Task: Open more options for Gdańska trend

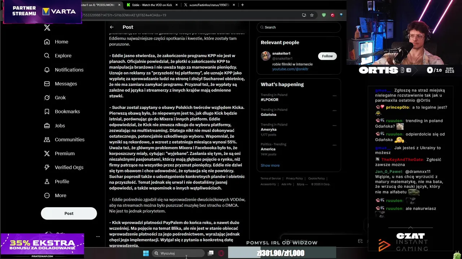Action: click(334, 111)
